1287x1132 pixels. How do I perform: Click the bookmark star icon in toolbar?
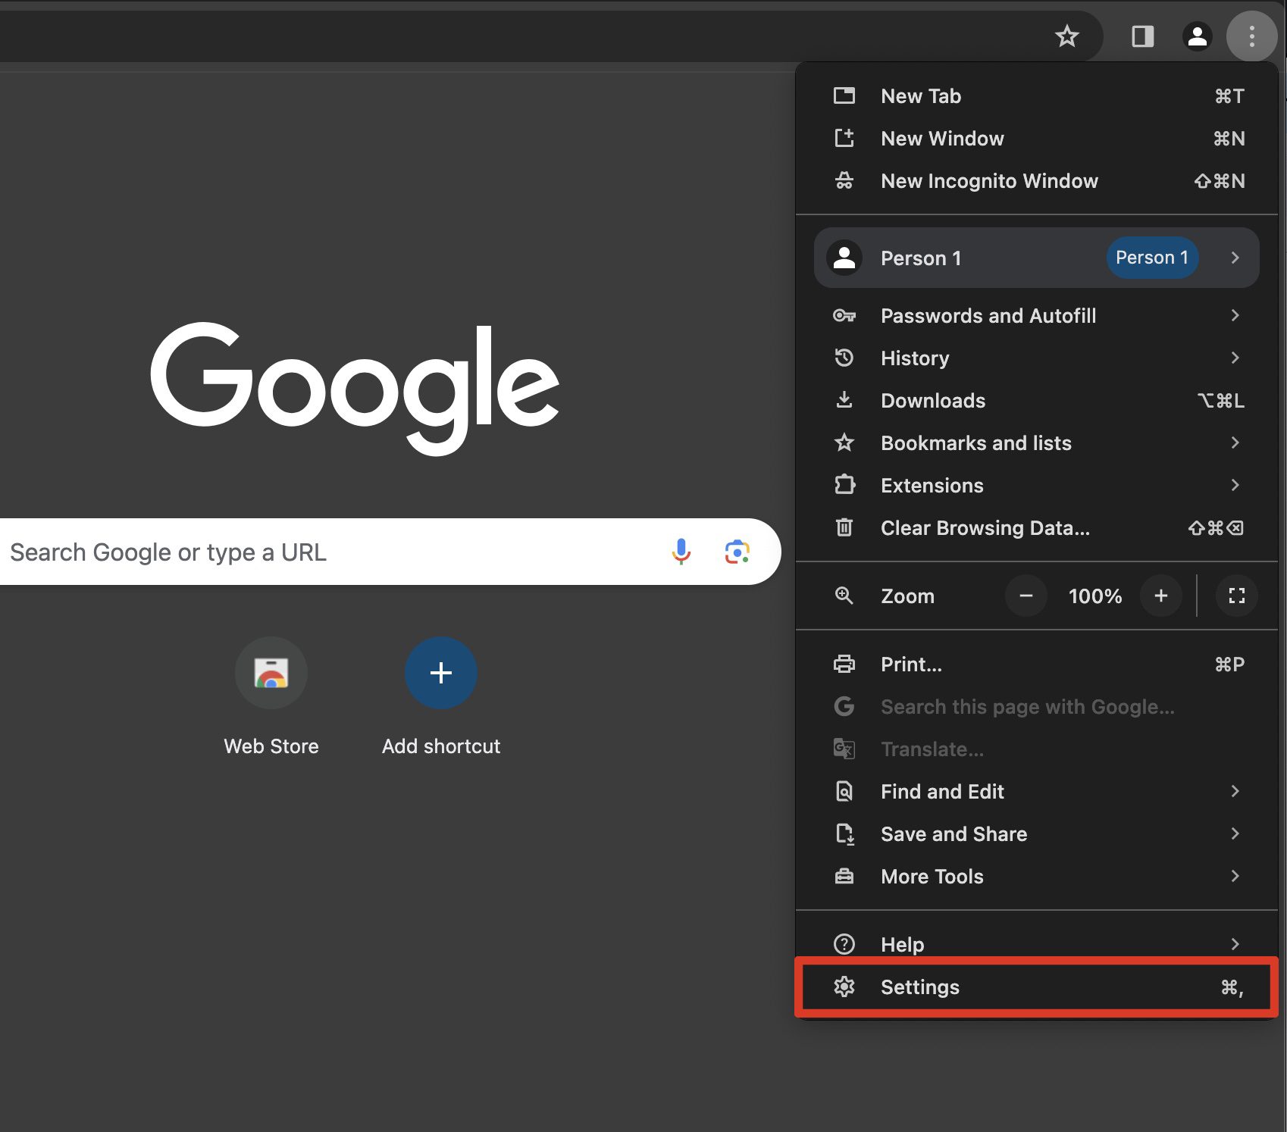pos(1066,36)
